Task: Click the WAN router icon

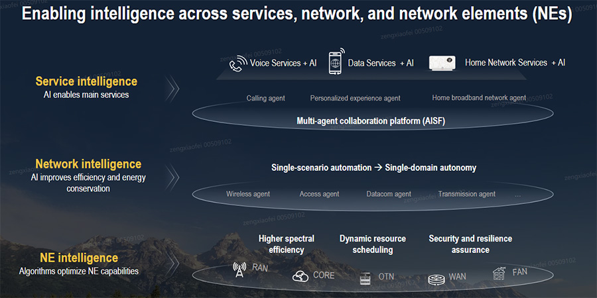Action: [x=436, y=279]
